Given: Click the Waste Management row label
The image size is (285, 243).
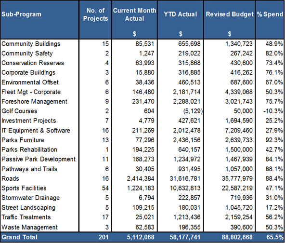Looking at the screenshot, I should (x=30, y=227).
